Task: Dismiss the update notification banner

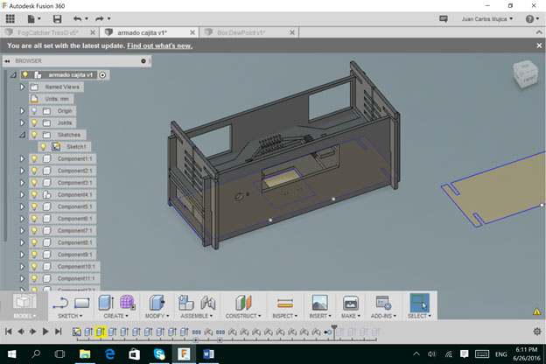Action: pos(539,45)
